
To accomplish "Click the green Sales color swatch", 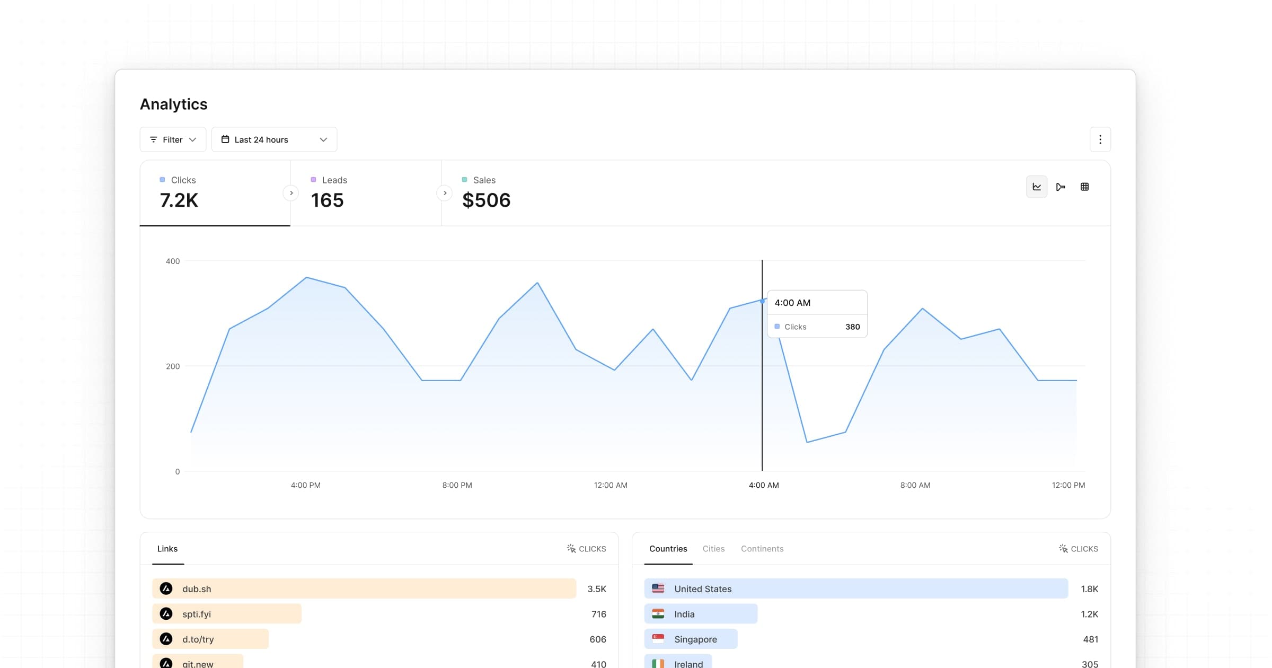I will 465,180.
